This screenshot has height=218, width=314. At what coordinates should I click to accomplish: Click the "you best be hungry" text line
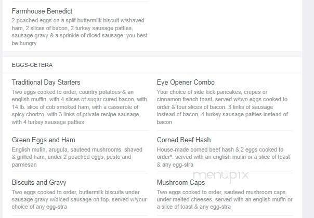pos(24,44)
